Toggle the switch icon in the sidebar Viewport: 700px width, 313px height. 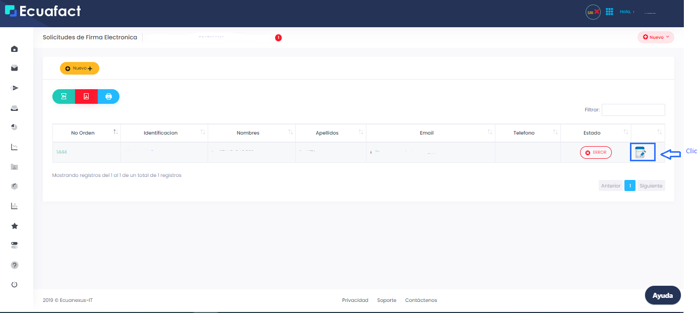(15, 245)
